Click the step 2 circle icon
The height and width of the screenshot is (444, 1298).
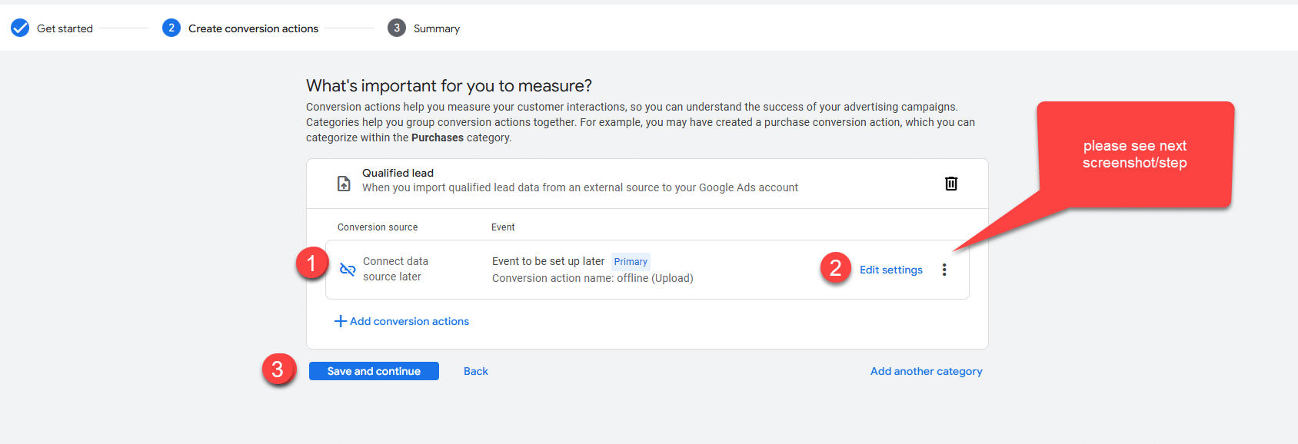(171, 28)
